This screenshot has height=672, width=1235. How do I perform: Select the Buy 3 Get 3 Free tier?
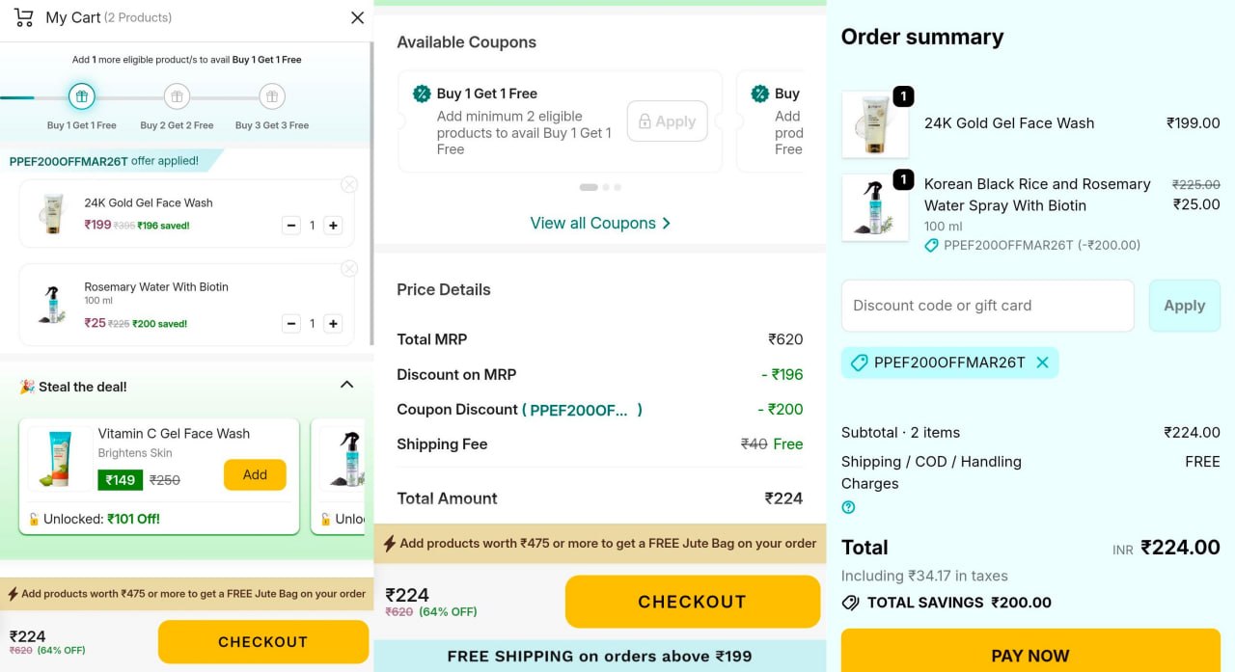[271, 96]
